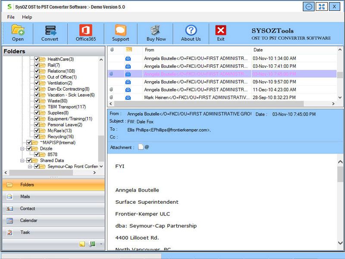Viewport: 345px width, 259px height.
Task: Open the Help menu
Action: pos(27,17)
